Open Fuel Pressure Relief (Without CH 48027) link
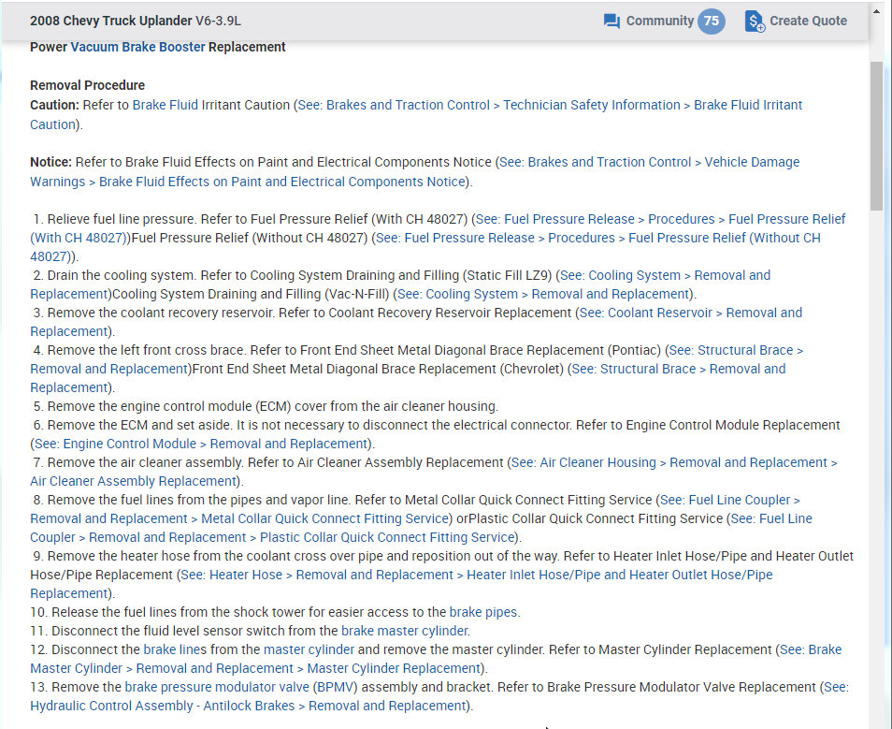 click(725, 238)
